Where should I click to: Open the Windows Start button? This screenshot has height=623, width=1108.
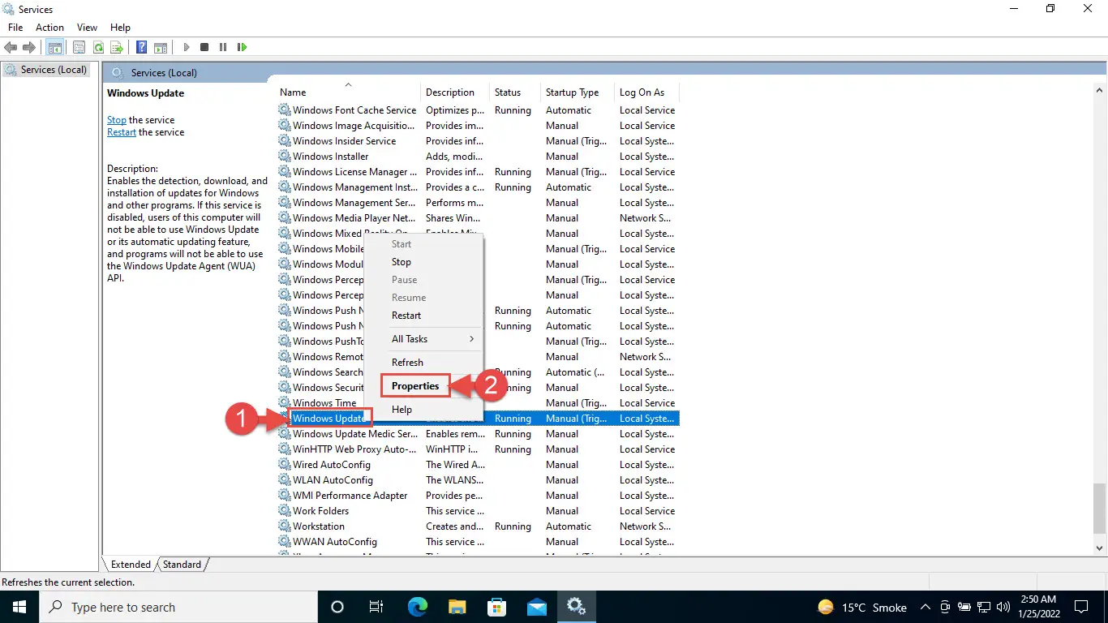pos(19,607)
